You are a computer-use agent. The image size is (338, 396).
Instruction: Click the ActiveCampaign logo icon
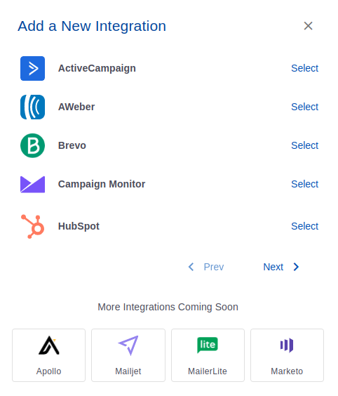point(32,68)
